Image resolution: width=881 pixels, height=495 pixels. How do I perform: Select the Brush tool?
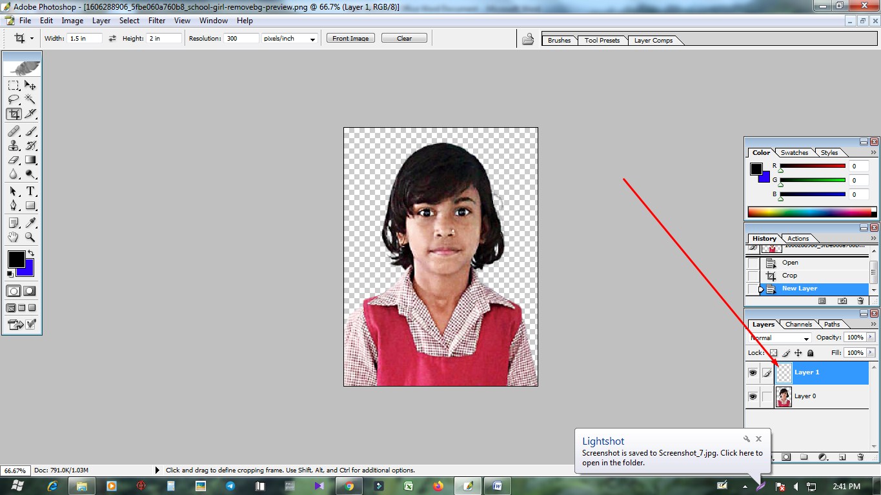(x=30, y=131)
